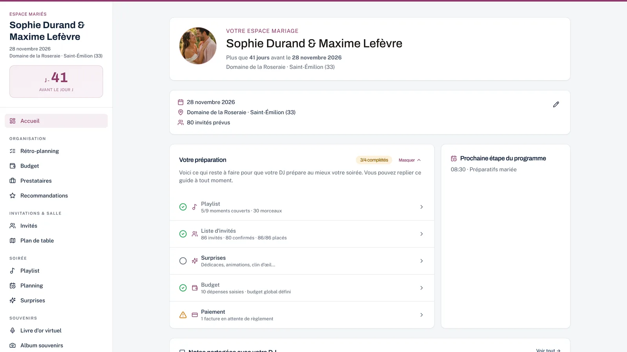Click the sidebar Surprises sparkle icon
Viewport: 627px width, 352px height.
coord(13,300)
